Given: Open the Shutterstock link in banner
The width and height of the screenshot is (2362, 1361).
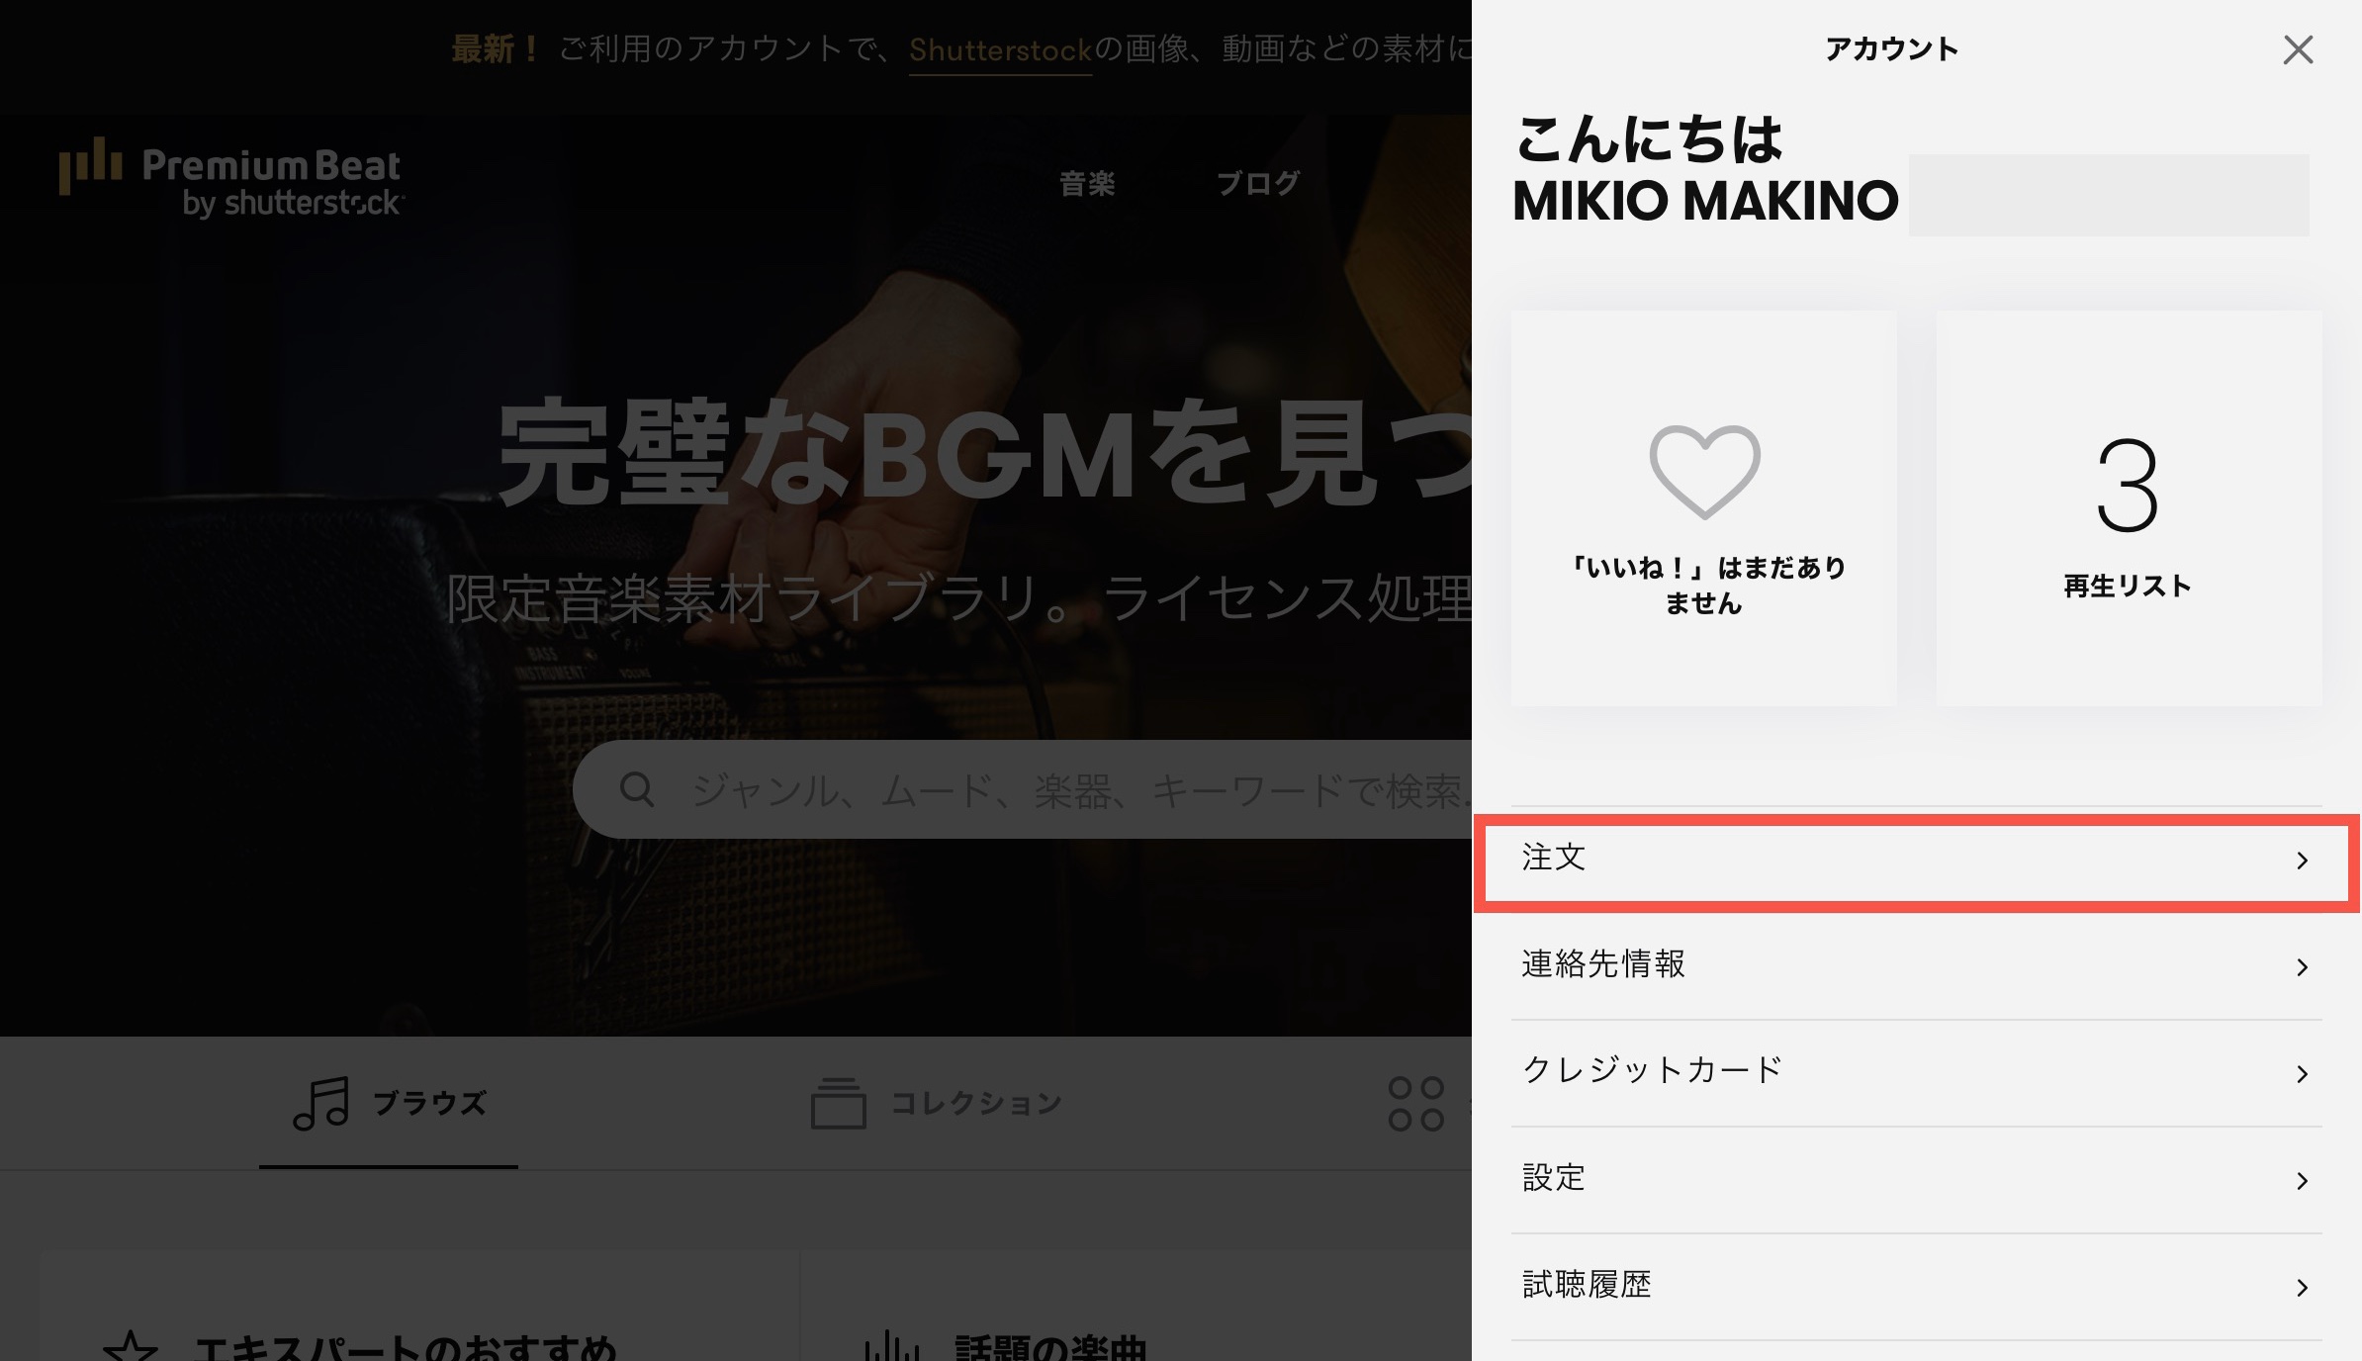Looking at the screenshot, I should (1000, 49).
